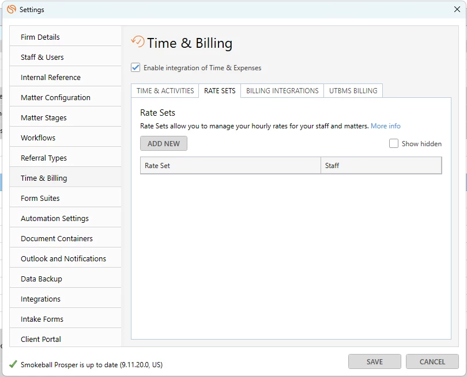The image size is (467, 377).
Task: Open Firm Details settings
Action: tap(65, 37)
